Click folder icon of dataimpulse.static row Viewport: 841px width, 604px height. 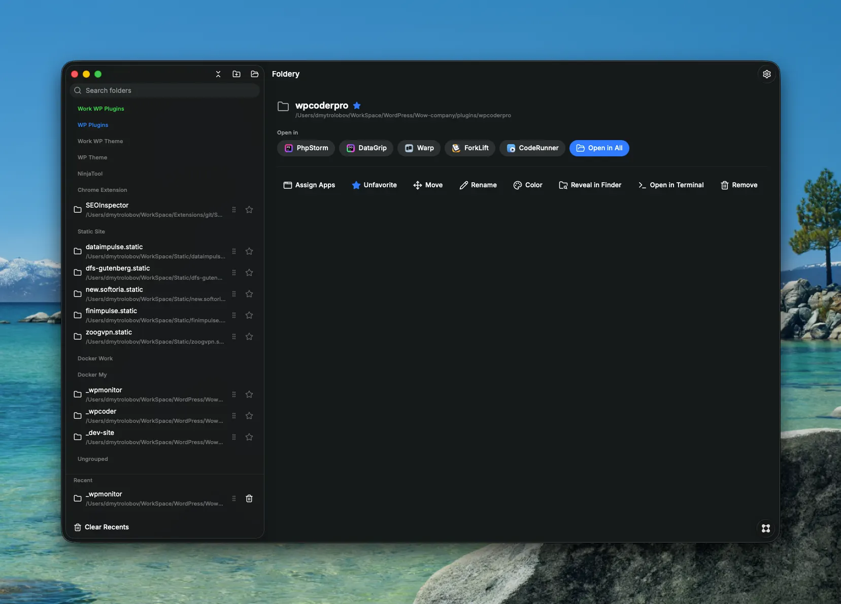click(78, 251)
